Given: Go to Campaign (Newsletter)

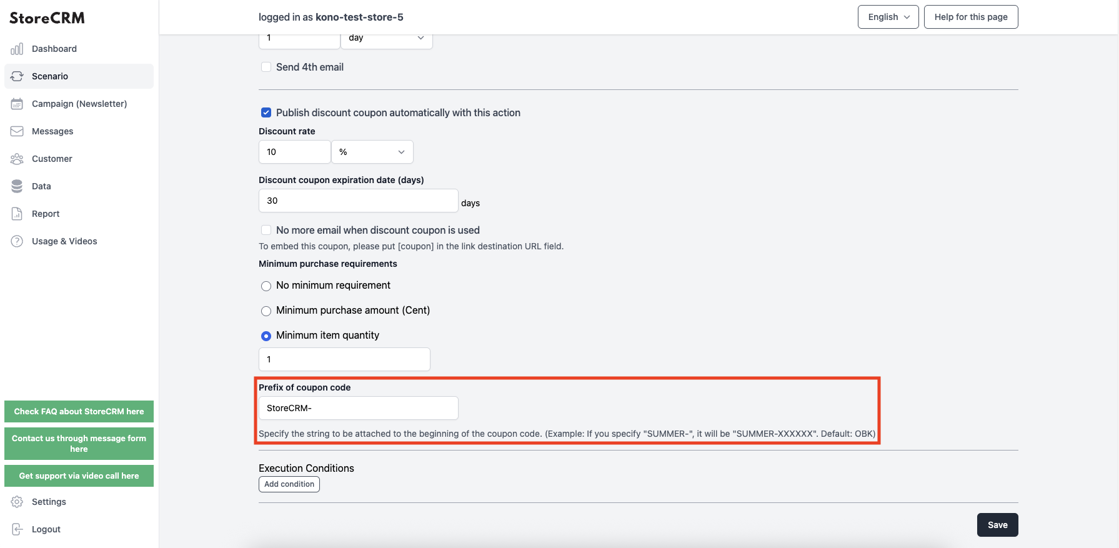Looking at the screenshot, I should (79, 104).
